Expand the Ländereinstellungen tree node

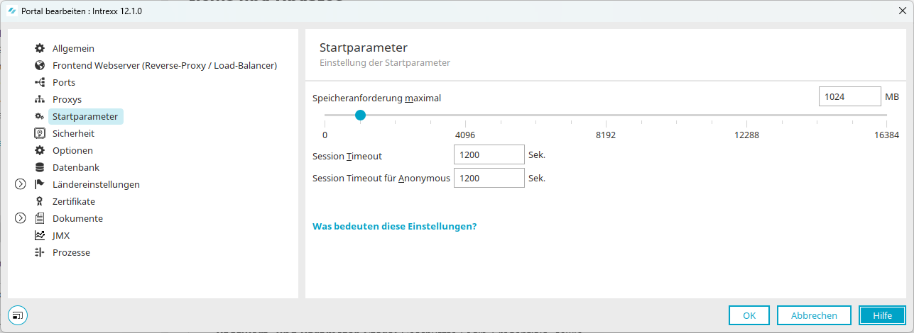[x=21, y=184]
